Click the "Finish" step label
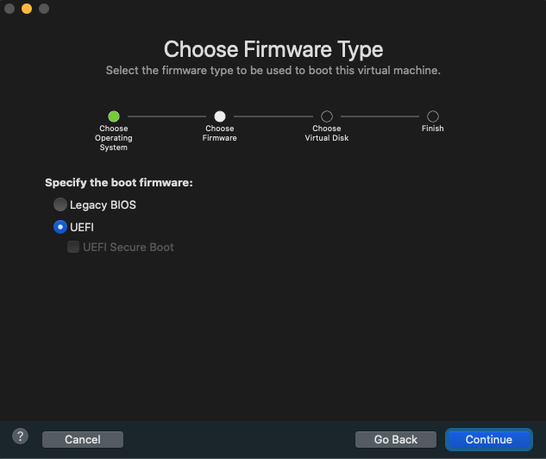Screen dimensions: 546x459 (x=433, y=129)
